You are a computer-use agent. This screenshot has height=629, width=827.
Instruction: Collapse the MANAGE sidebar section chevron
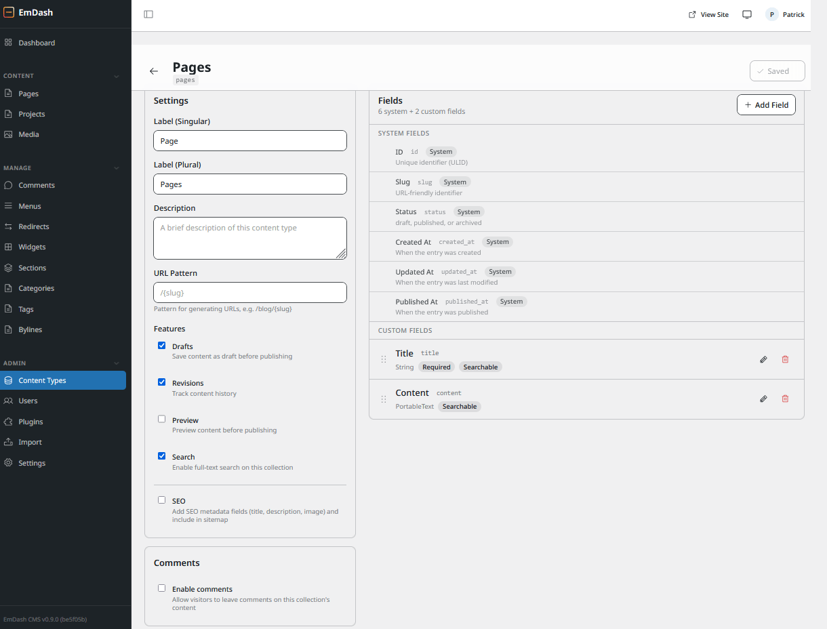[x=117, y=168]
